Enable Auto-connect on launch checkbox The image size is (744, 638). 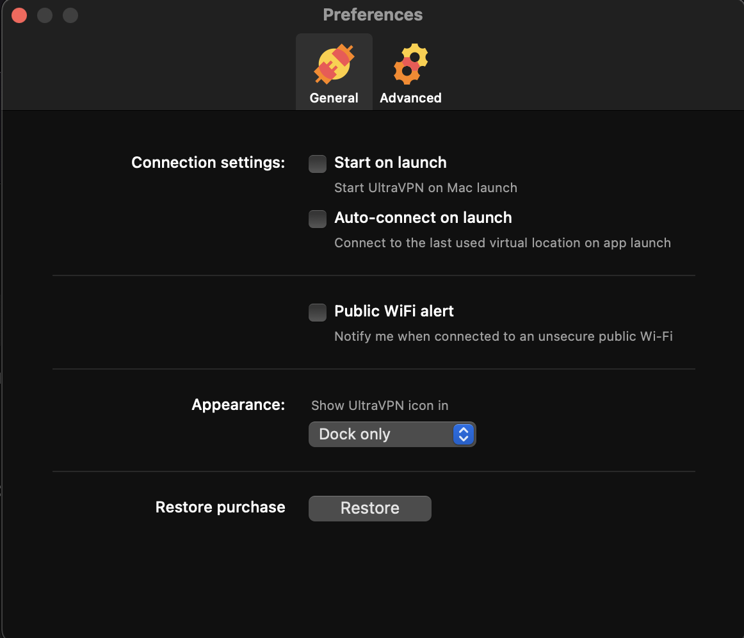coord(318,219)
